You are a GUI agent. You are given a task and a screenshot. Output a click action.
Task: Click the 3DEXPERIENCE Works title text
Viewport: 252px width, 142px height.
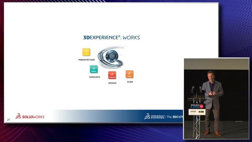(111, 37)
